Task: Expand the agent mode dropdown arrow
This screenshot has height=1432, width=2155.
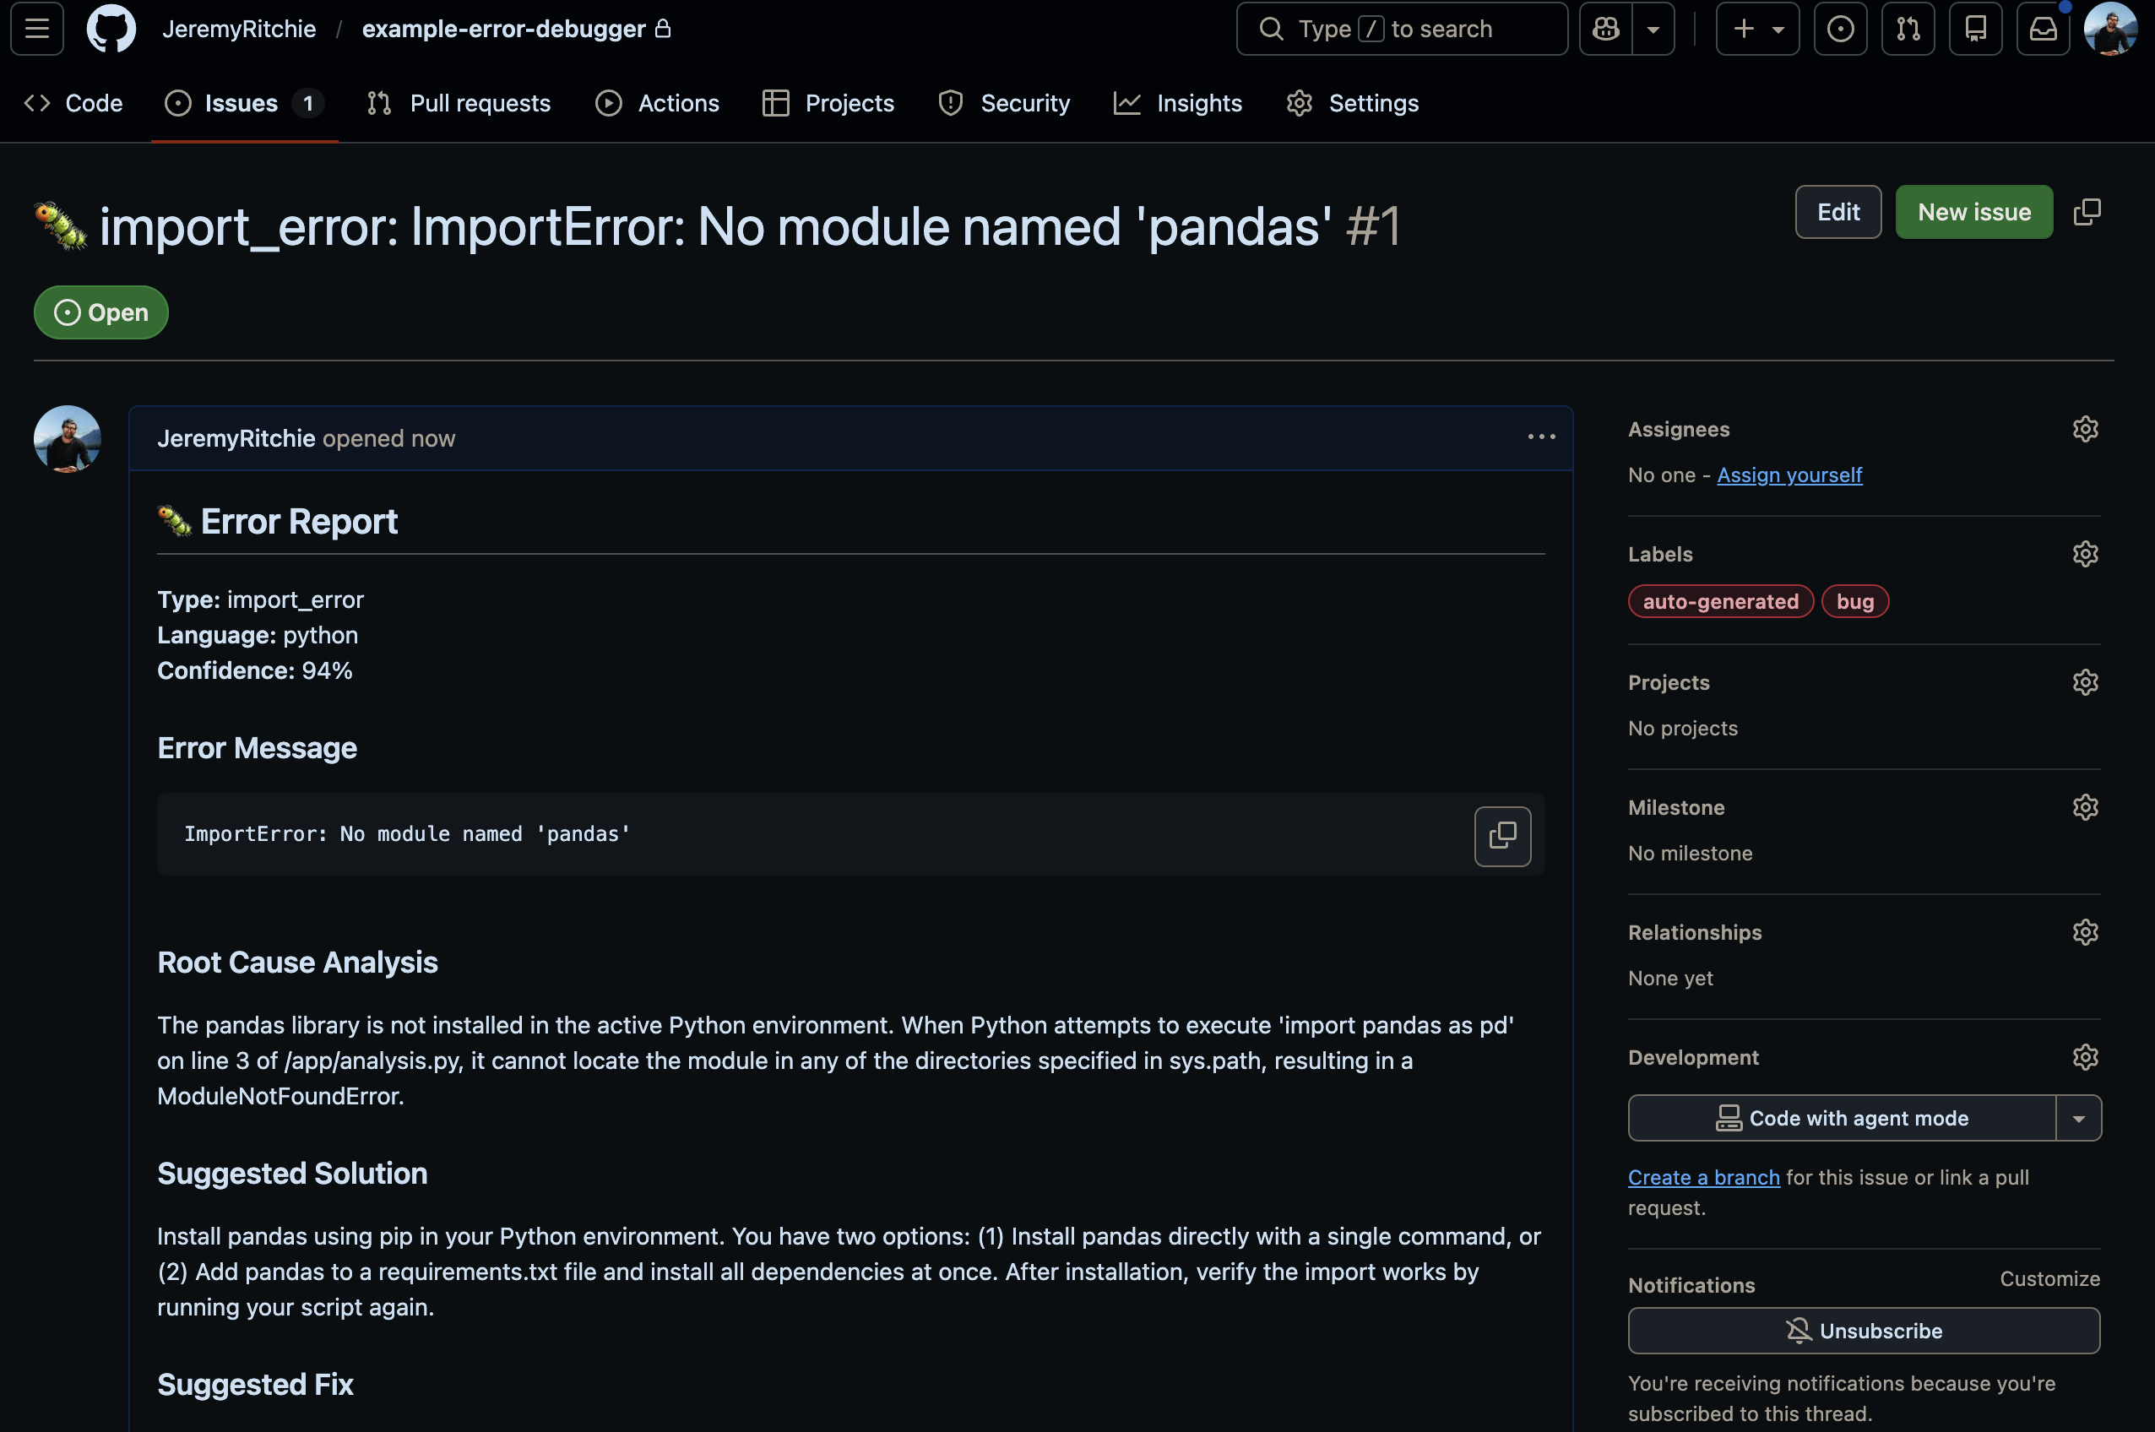Action: tap(2079, 1117)
